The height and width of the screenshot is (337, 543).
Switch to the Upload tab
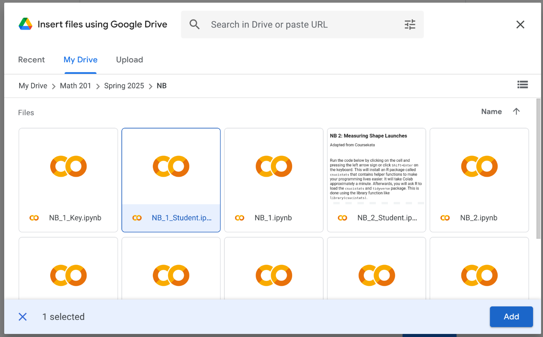tap(129, 60)
